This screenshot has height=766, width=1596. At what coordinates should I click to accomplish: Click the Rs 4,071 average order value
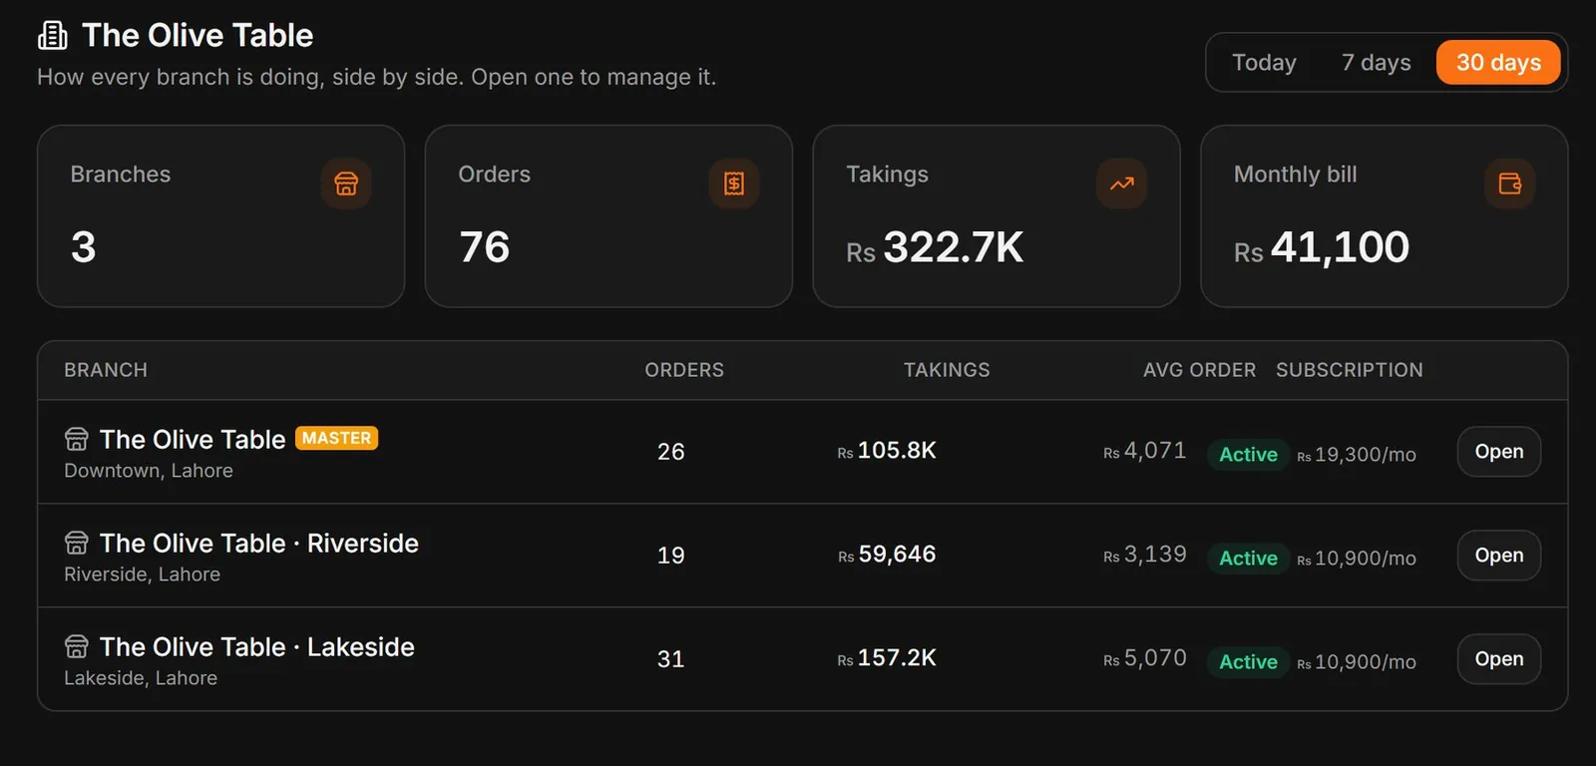pyautogui.click(x=1145, y=451)
